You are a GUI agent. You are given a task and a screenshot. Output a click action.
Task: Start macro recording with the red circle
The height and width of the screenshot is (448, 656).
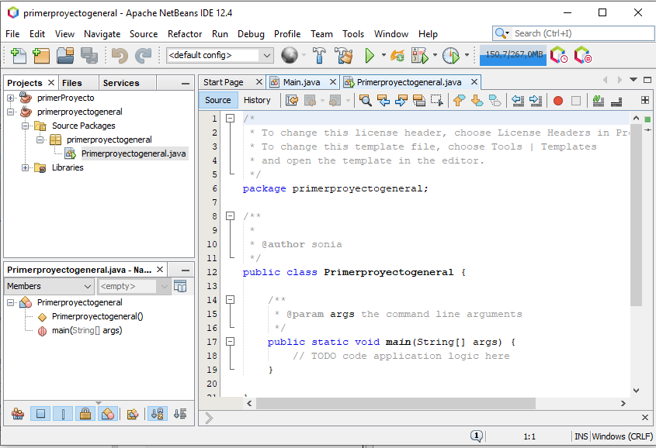coord(557,100)
